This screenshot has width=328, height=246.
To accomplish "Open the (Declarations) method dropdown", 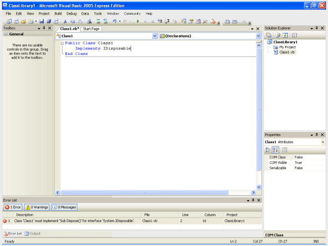I will (x=258, y=36).
